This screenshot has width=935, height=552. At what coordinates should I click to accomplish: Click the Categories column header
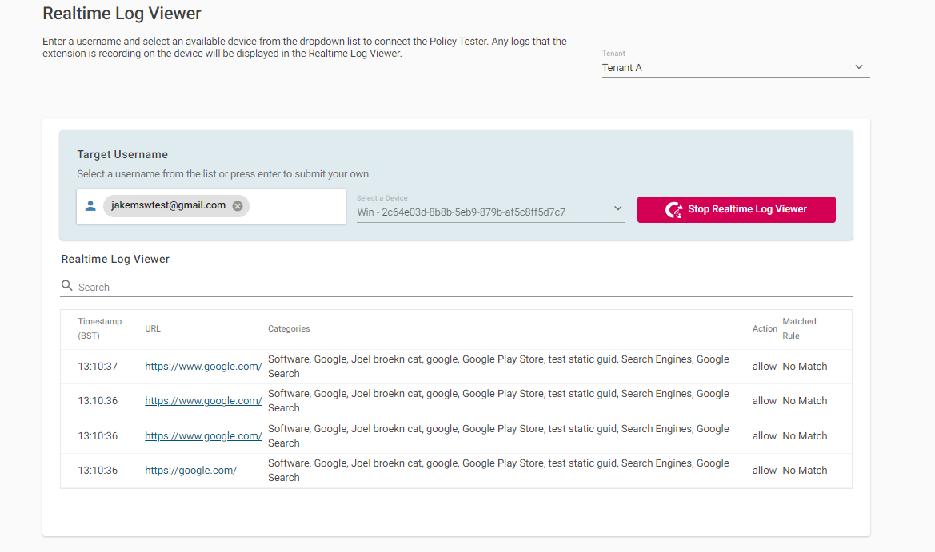(x=289, y=328)
